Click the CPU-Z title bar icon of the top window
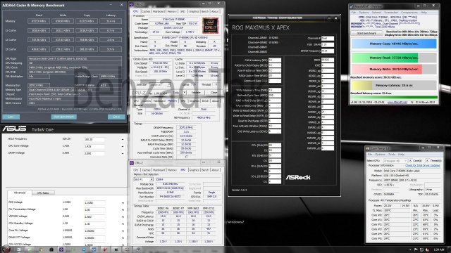This screenshot has height=253, width=451. [132, 4]
